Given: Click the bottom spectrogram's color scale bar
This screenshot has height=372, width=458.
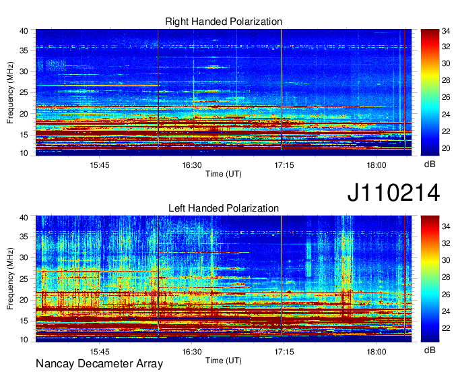Looking at the screenshot, I should (430, 279).
